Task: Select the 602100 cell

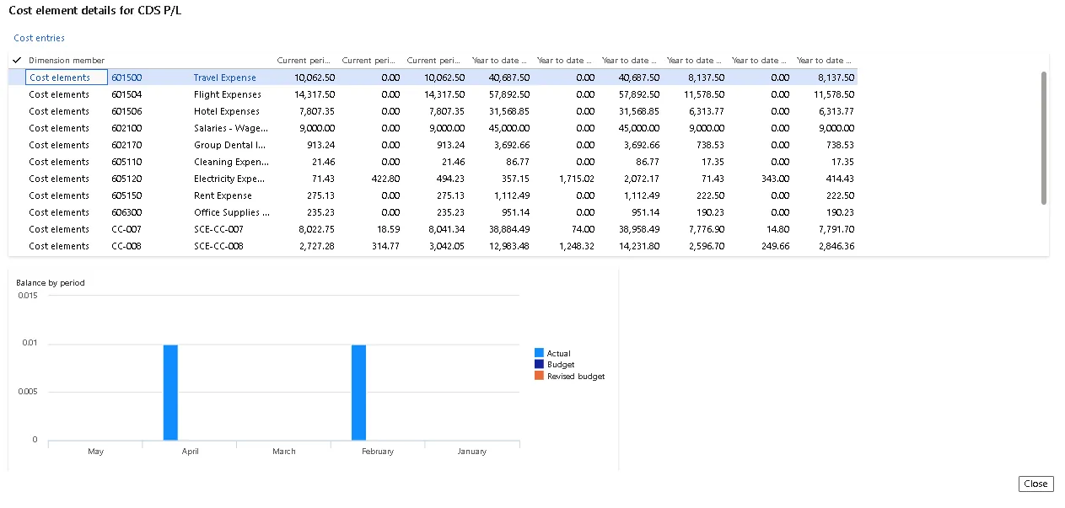Action: click(x=126, y=128)
